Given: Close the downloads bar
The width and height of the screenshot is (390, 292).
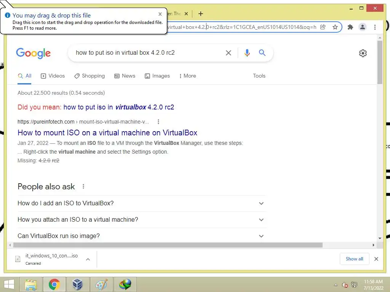Looking at the screenshot, I should tap(376, 259).
